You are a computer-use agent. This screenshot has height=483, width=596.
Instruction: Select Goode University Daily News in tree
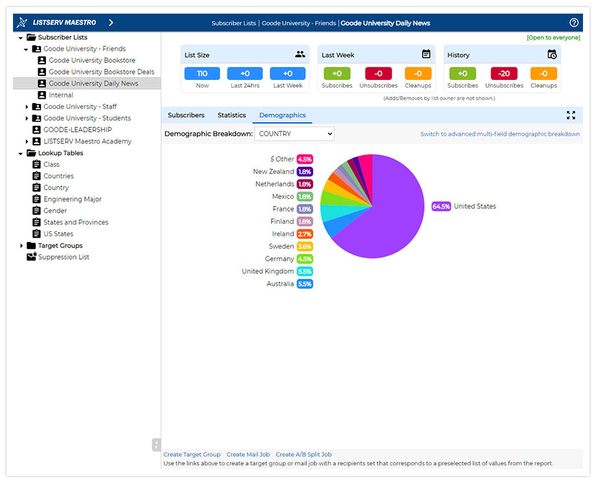pos(93,83)
